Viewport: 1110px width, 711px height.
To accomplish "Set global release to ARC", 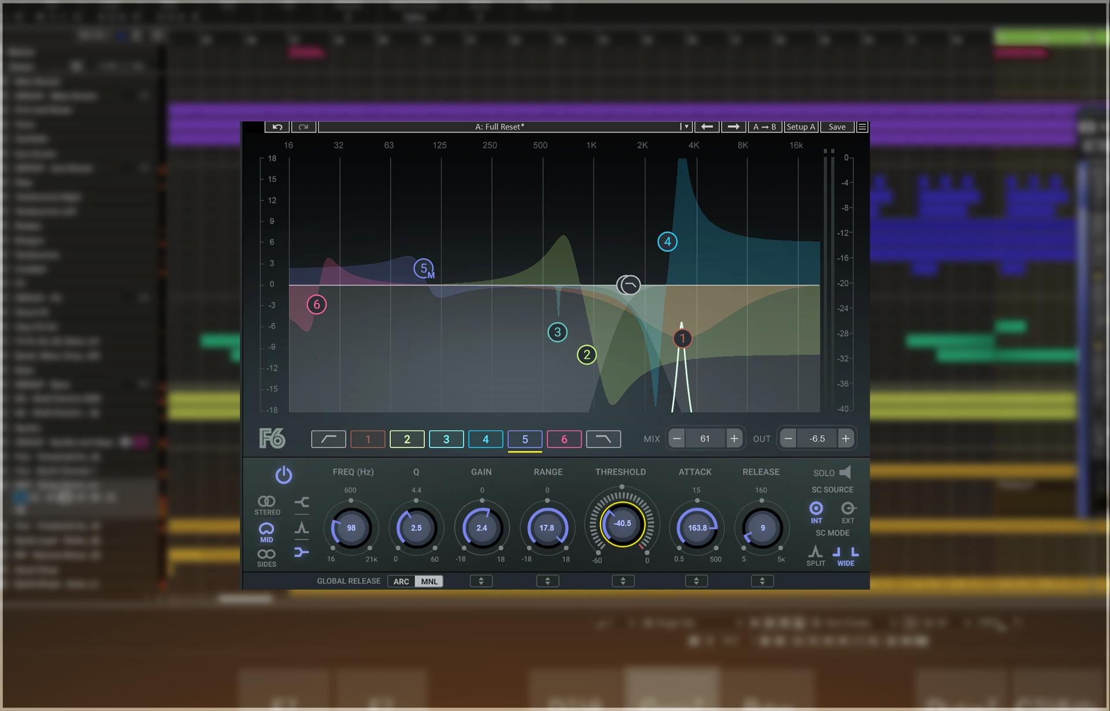I will [401, 582].
